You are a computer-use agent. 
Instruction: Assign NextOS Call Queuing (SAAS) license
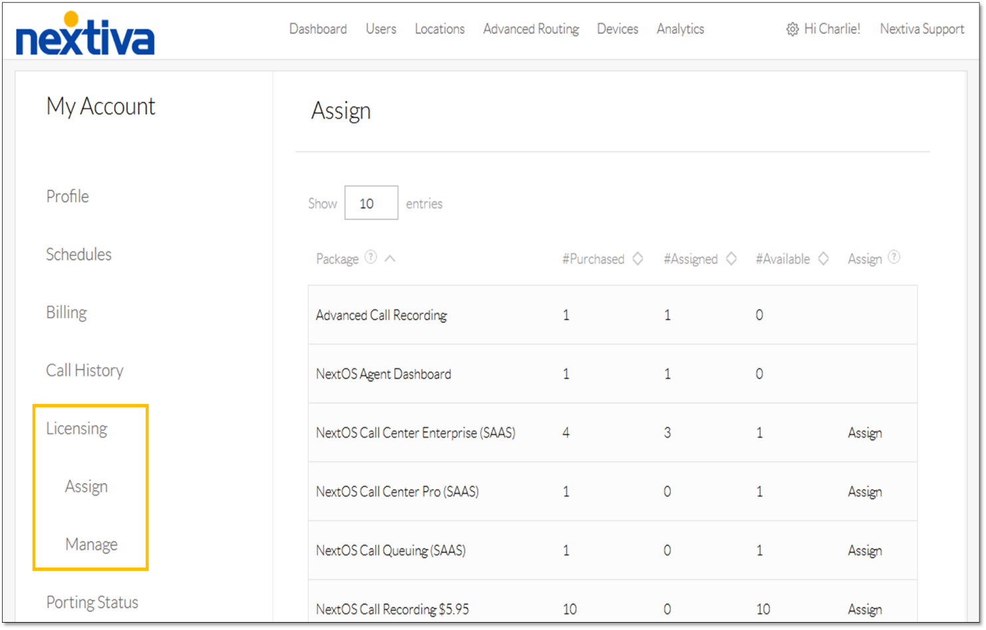[865, 551]
